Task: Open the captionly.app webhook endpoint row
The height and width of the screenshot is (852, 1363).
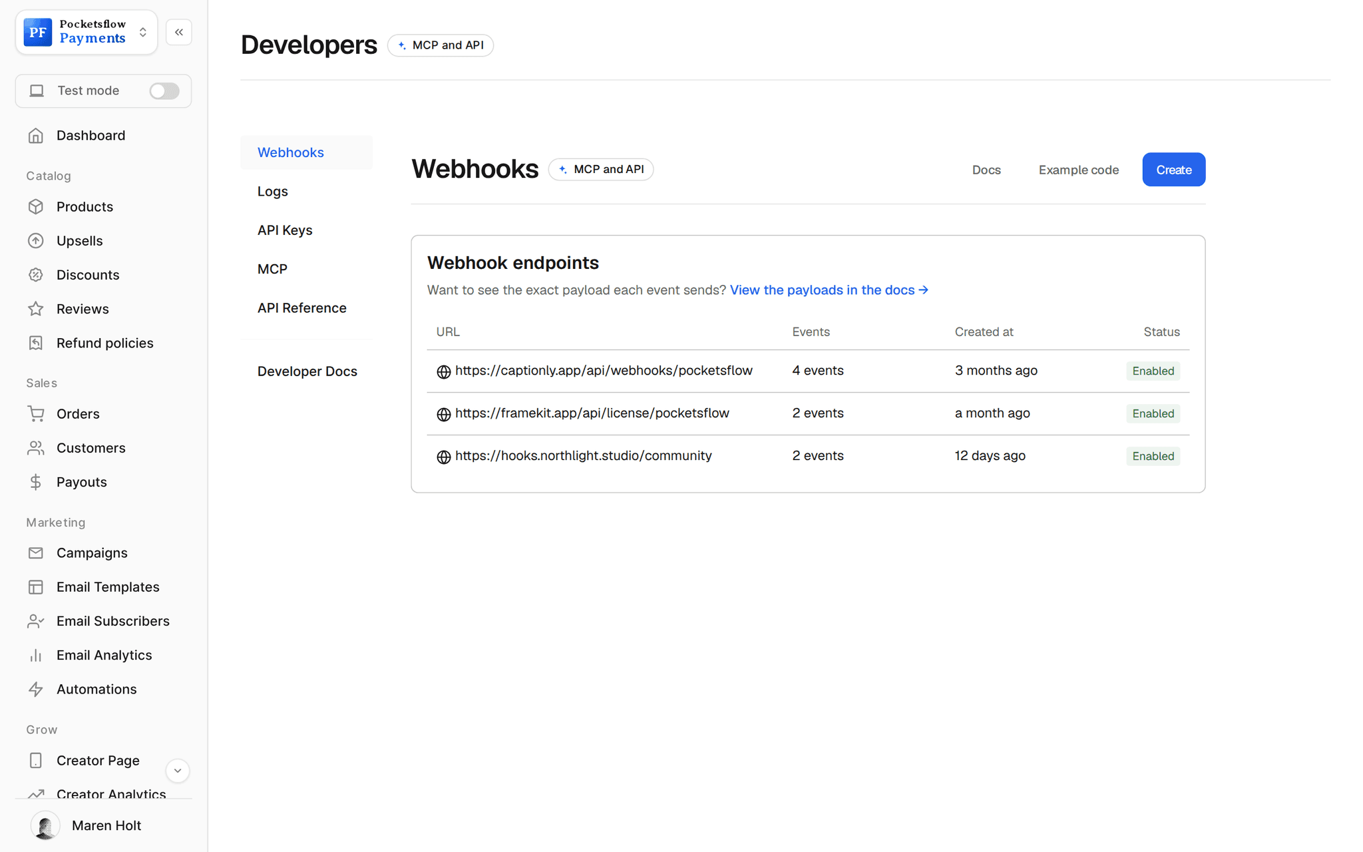Action: tap(808, 371)
